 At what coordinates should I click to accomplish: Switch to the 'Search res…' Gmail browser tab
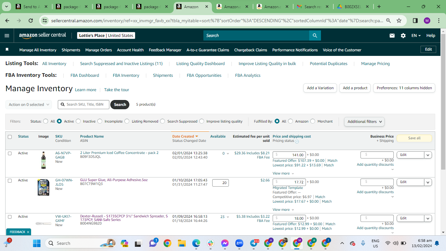click(x=312, y=7)
